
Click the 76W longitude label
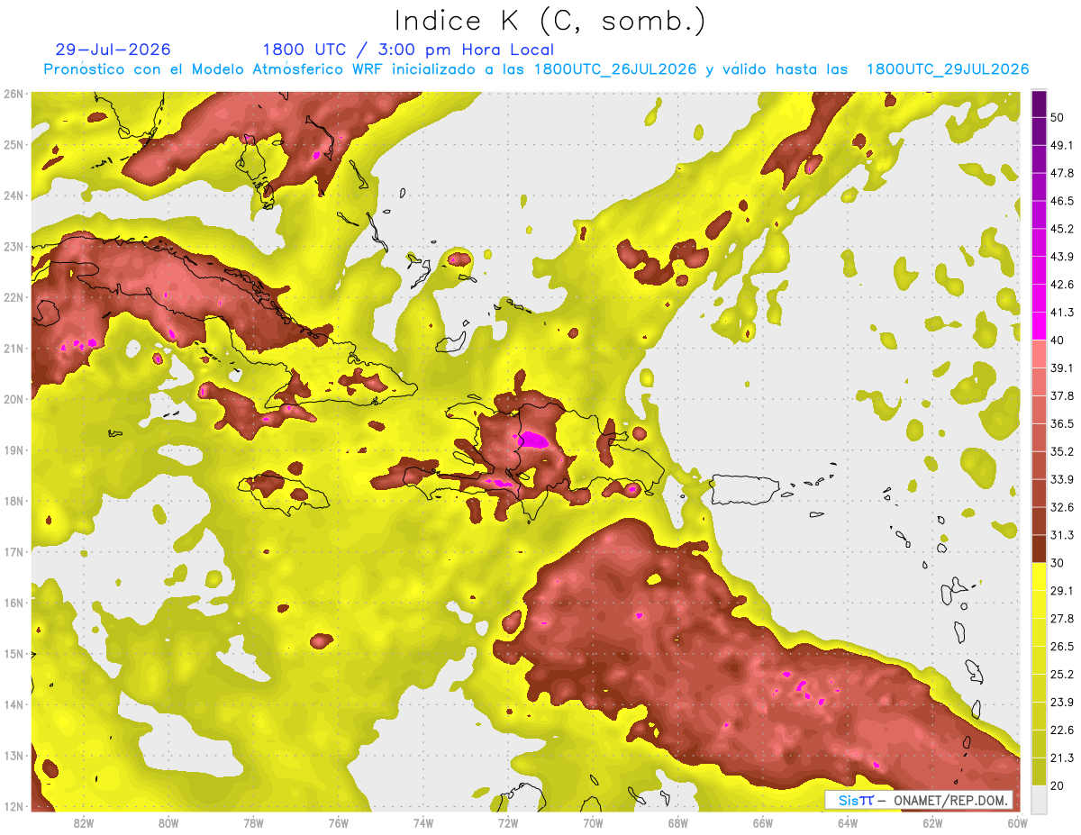(338, 823)
